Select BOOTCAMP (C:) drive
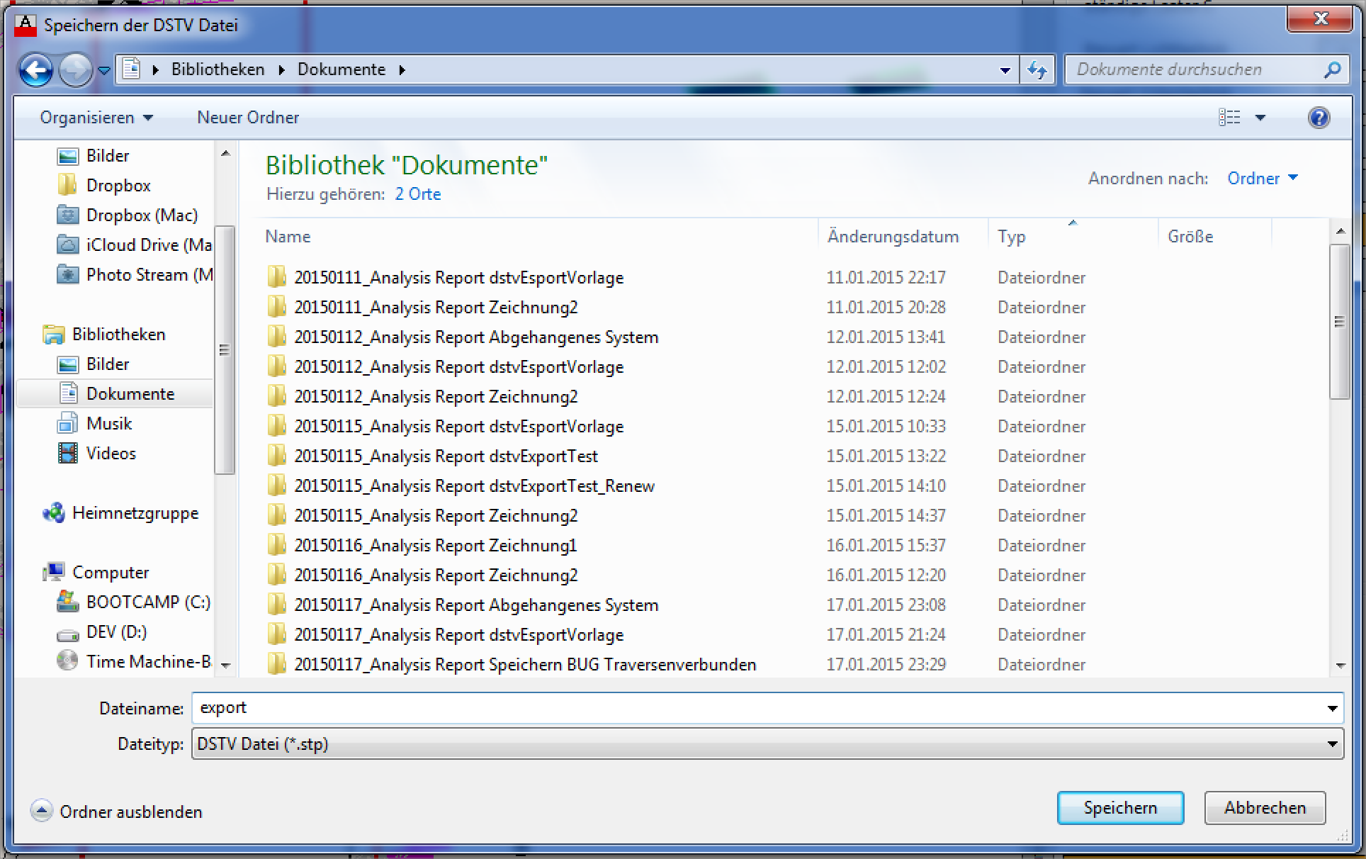This screenshot has width=1366, height=859. [x=147, y=602]
